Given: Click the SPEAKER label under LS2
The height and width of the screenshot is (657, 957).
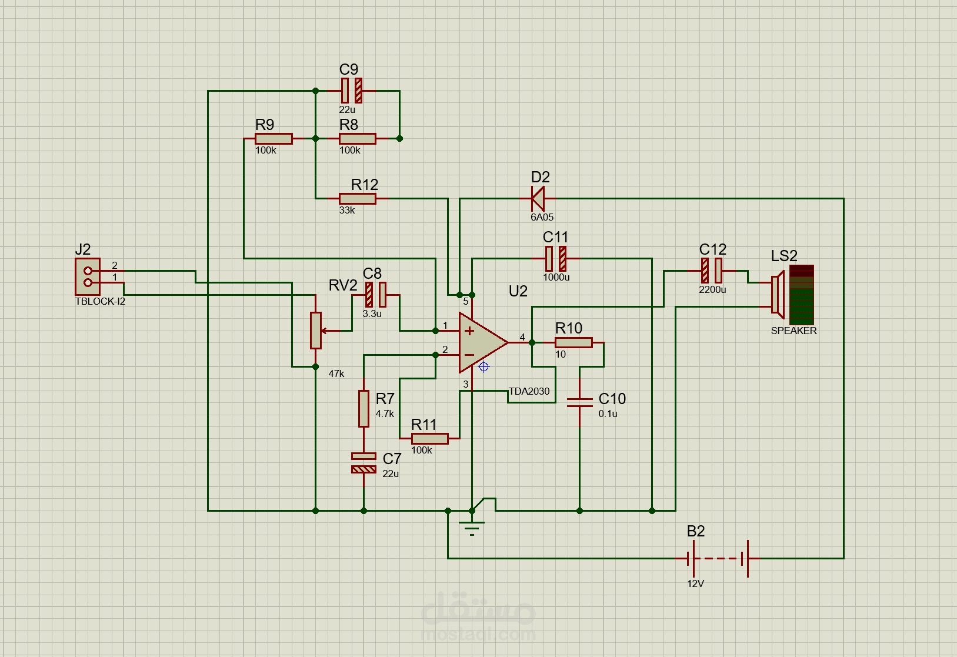Looking at the screenshot, I should [794, 331].
